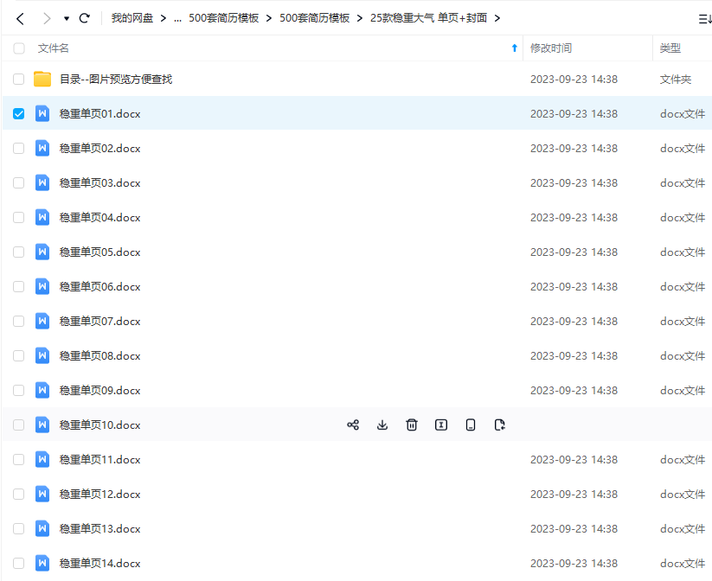Expand arrow after 我的网盘 breadcrumb
712x581 pixels.
click(163, 18)
